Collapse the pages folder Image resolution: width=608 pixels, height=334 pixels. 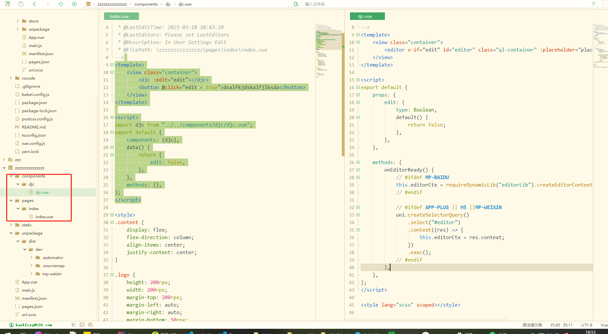(x=11, y=200)
